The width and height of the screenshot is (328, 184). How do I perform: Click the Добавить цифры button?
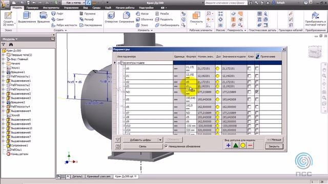point(140,140)
